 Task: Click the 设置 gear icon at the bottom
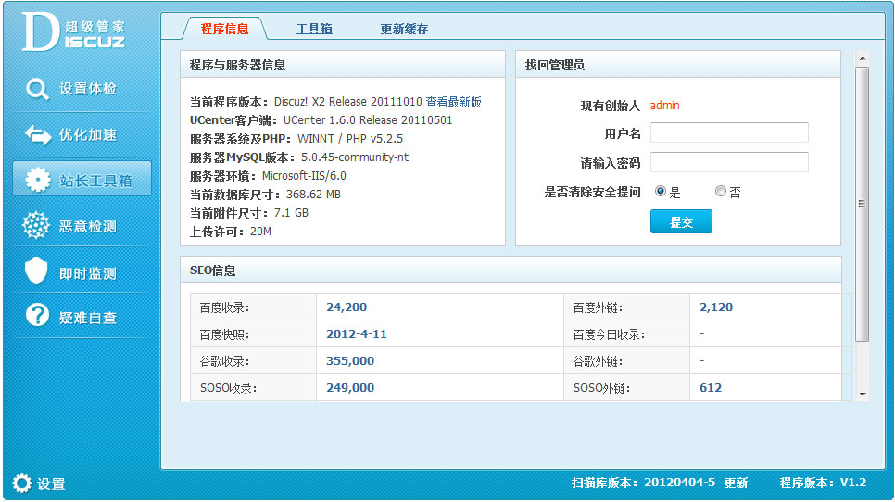pyautogui.click(x=21, y=483)
